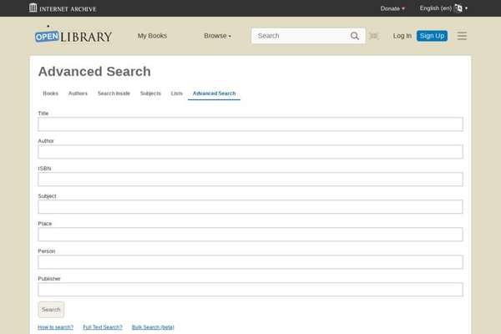This screenshot has width=501, height=334.
Task: Switch to the Lists tab
Action: [x=176, y=94]
